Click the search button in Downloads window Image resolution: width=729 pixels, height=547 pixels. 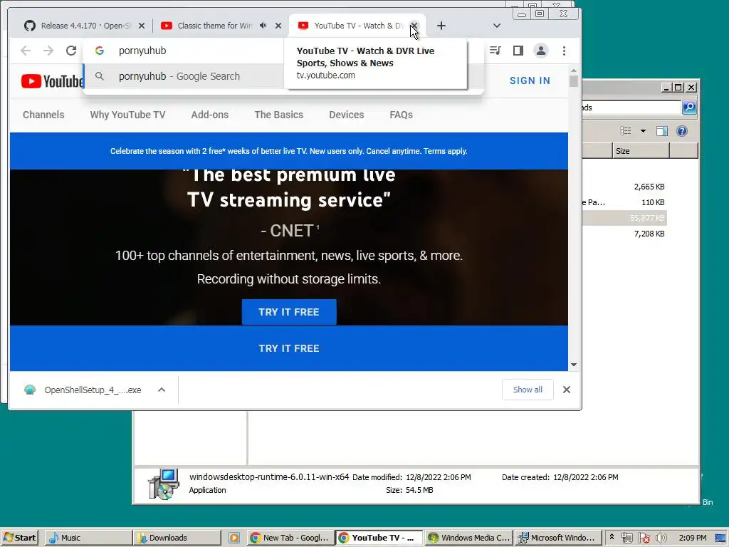click(689, 108)
